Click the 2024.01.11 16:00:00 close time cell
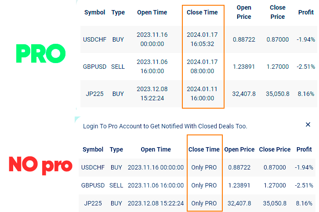 pos(202,94)
